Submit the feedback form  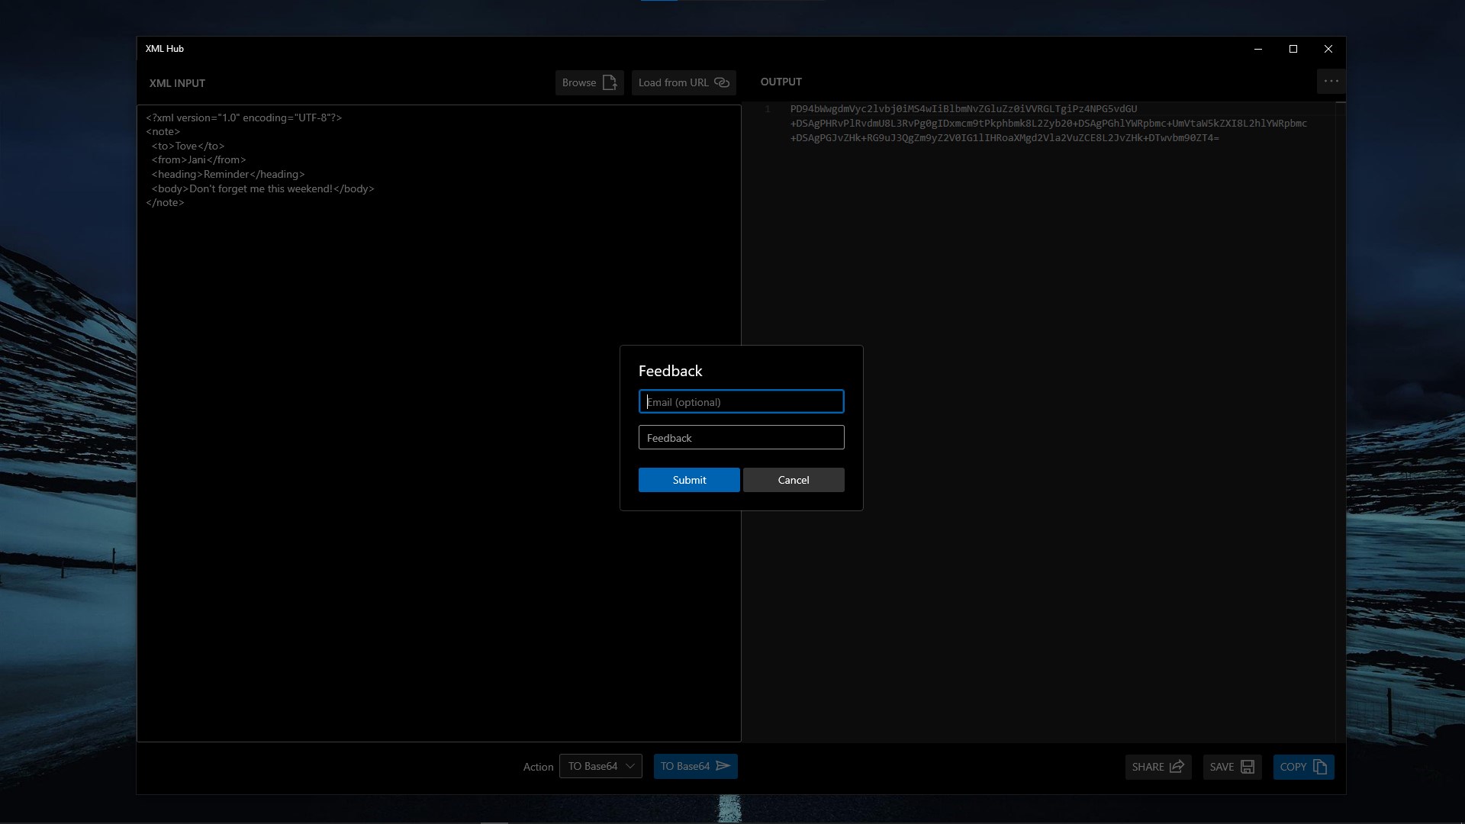(689, 480)
